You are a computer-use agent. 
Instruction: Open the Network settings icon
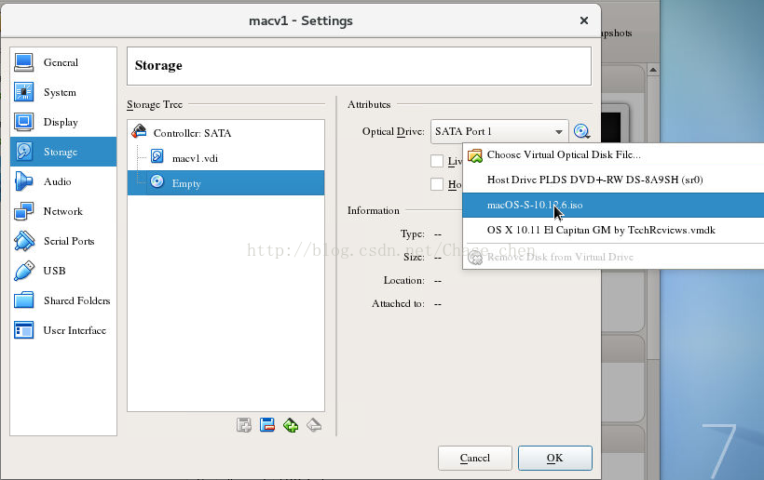pyautogui.click(x=24, y=211)
